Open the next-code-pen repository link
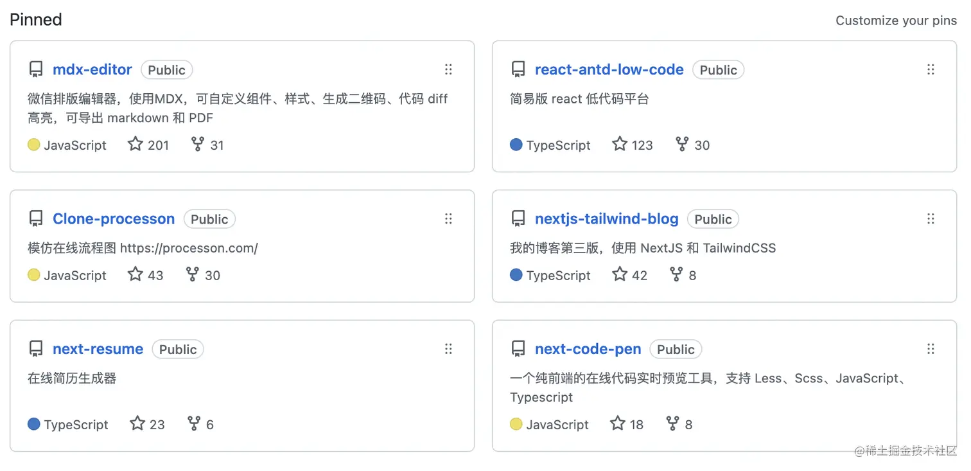971x471 pixels. pyautogui.click(x=588, y=349)
